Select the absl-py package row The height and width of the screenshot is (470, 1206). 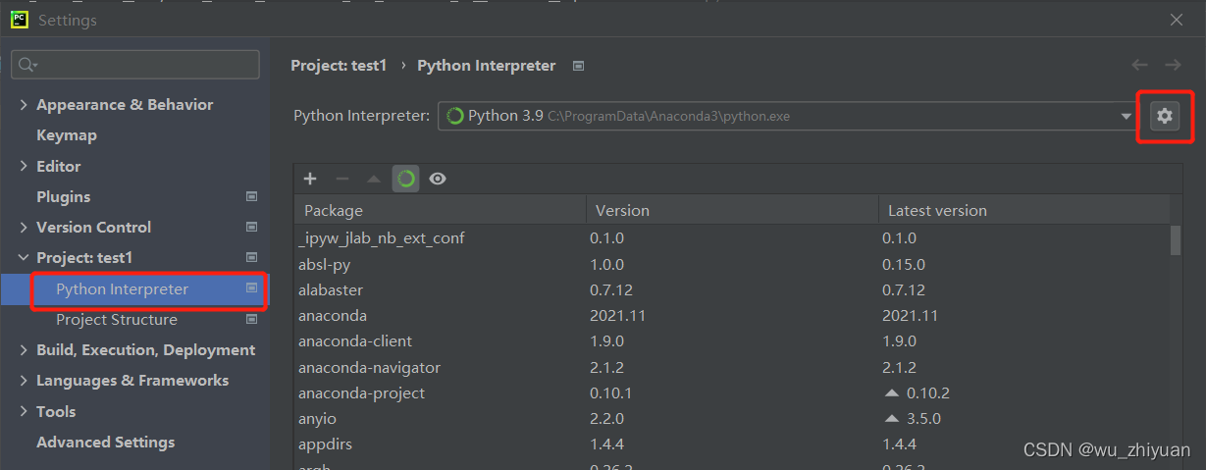tap(732, 264)
